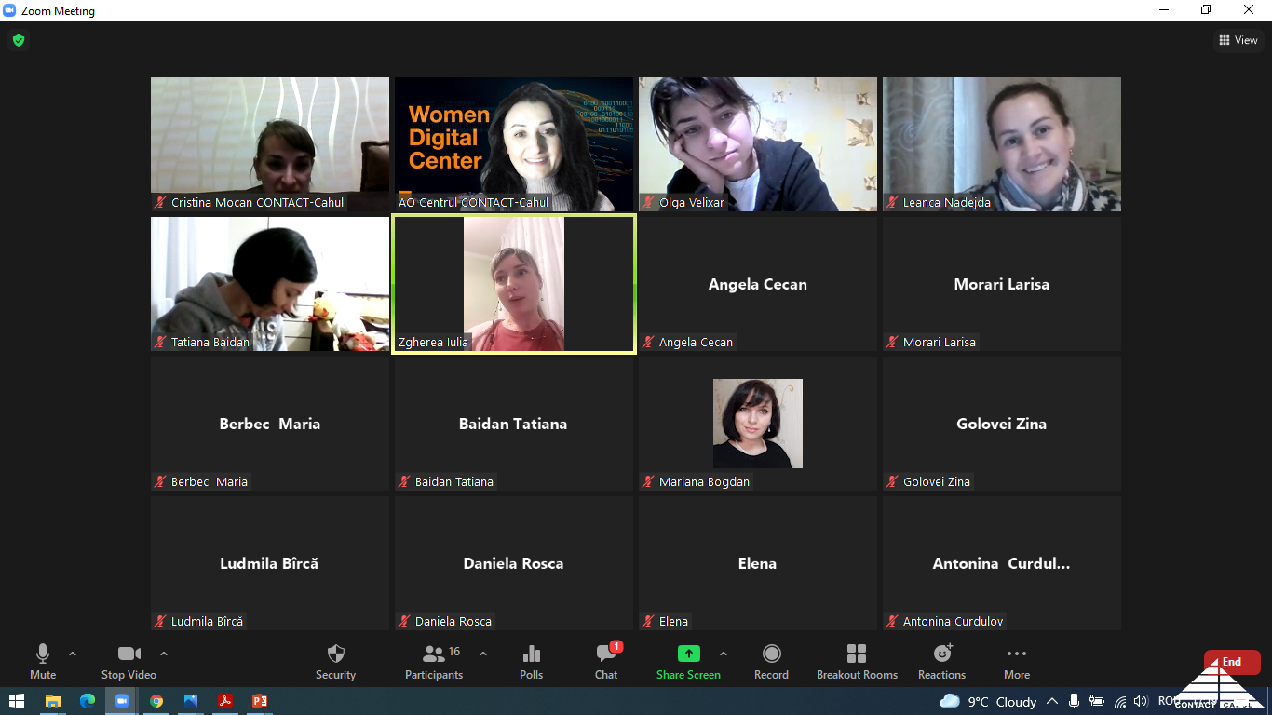This screenshot has height=715, width=1272.
Task: Expand the Share Screen options arrow
Action: pos(724,654)
